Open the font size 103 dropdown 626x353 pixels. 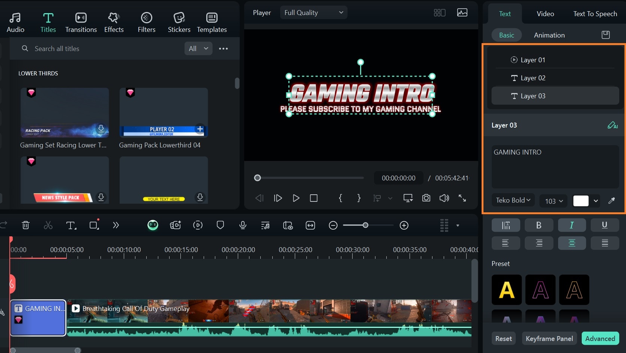click(554, 201)
